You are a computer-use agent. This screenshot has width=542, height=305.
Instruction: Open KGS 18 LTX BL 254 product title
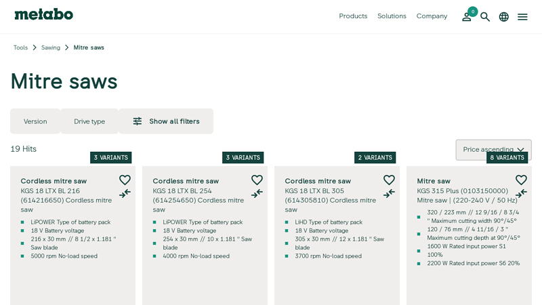tap(199, 195)
